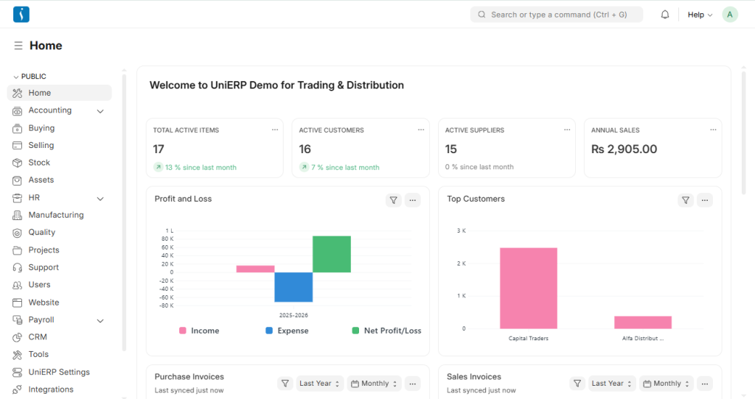The height and width of the screenshot is (399, 755).
Task: Open the notifications bell
Action: (665, 15)
